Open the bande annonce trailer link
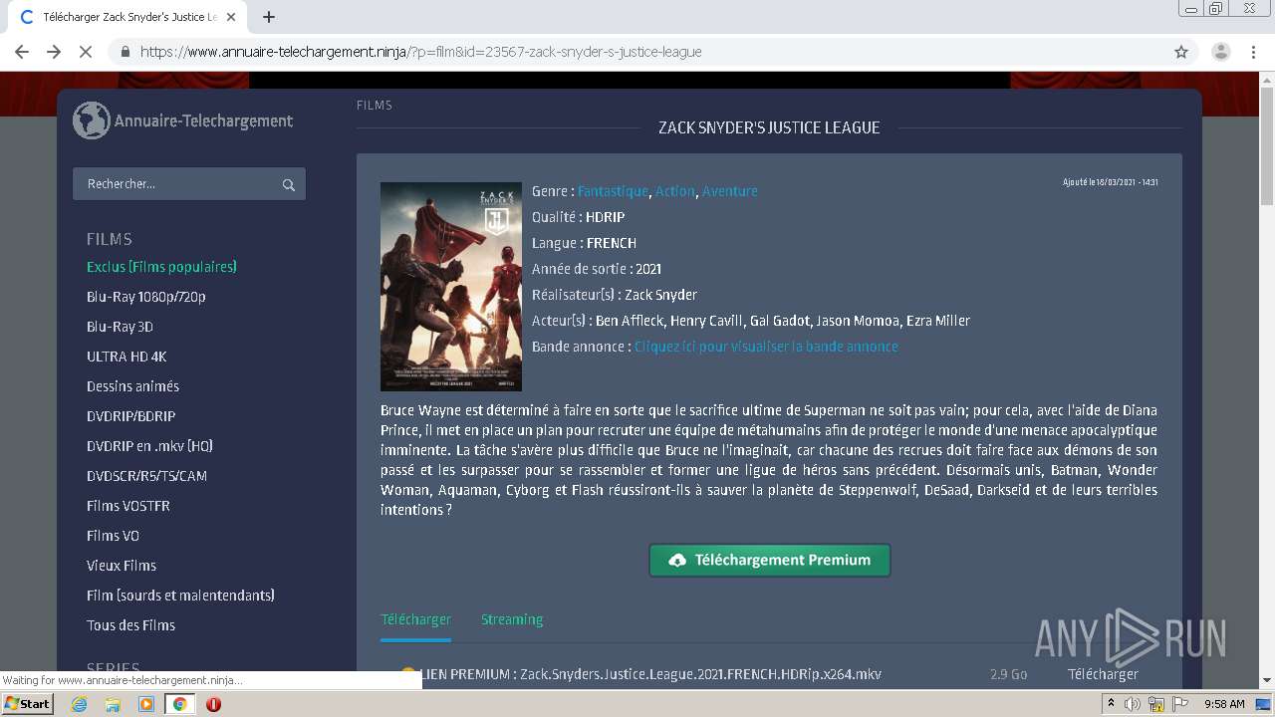The width and height of the screenshot is (1275, 717). pyautogui.click(x=766, y=347)
